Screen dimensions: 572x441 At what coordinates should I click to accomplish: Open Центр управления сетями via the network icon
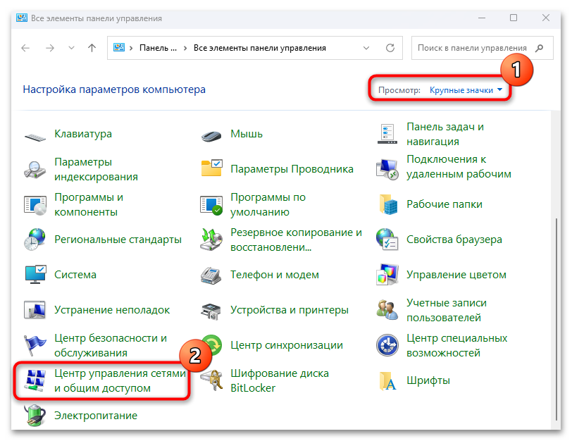click(x=35, y=380)
